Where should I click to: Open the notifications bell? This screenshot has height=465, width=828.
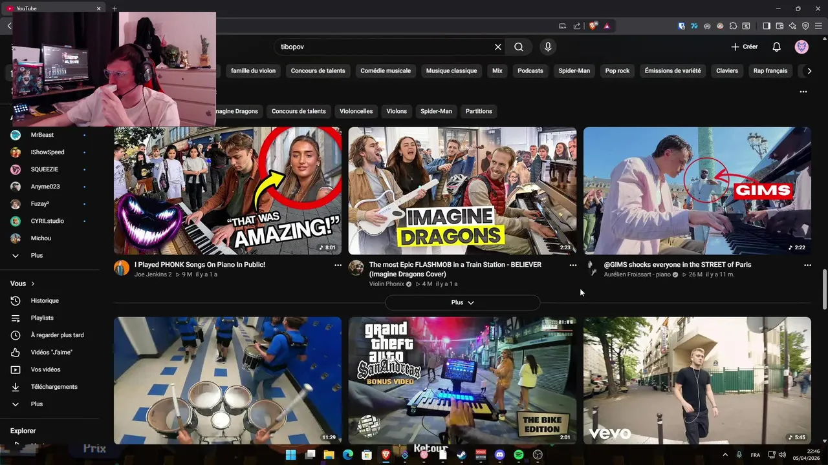[x=777, y=47]
